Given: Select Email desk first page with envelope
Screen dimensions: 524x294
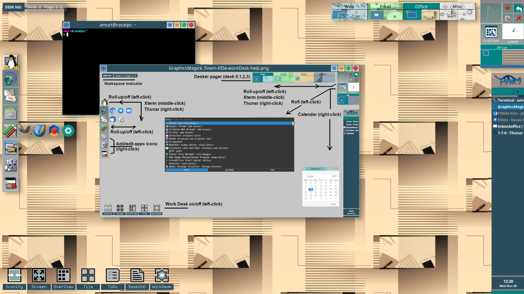Looking at the screenshot, I should (376, 15).
